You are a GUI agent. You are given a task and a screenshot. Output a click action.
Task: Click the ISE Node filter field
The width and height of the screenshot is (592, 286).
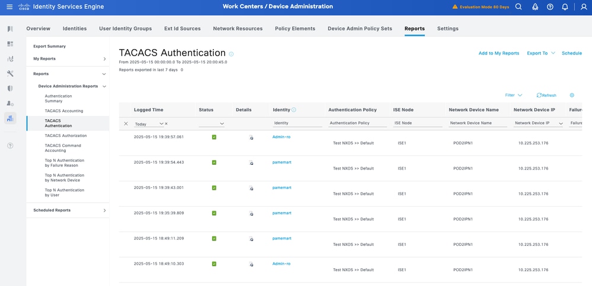pyautogui.click(x=418, y=123)
